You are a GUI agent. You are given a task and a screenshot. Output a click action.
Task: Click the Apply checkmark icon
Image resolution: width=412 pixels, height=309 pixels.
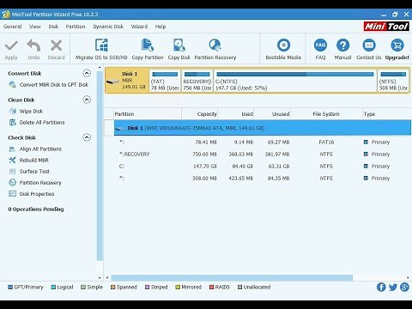click(x=11, y=45)
